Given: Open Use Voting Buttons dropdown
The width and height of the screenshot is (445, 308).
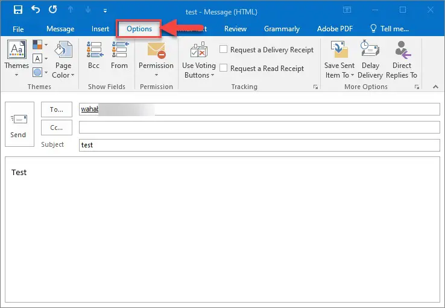Looking at the screenshot, I should click(x=198, y=60).
